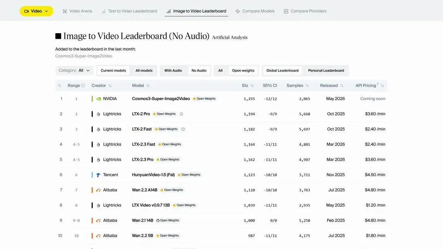Viewport: 443px width, 249px height.
Task: Click Lightricks logo in LTX-2 Pro row
Action: click(98, 114)
